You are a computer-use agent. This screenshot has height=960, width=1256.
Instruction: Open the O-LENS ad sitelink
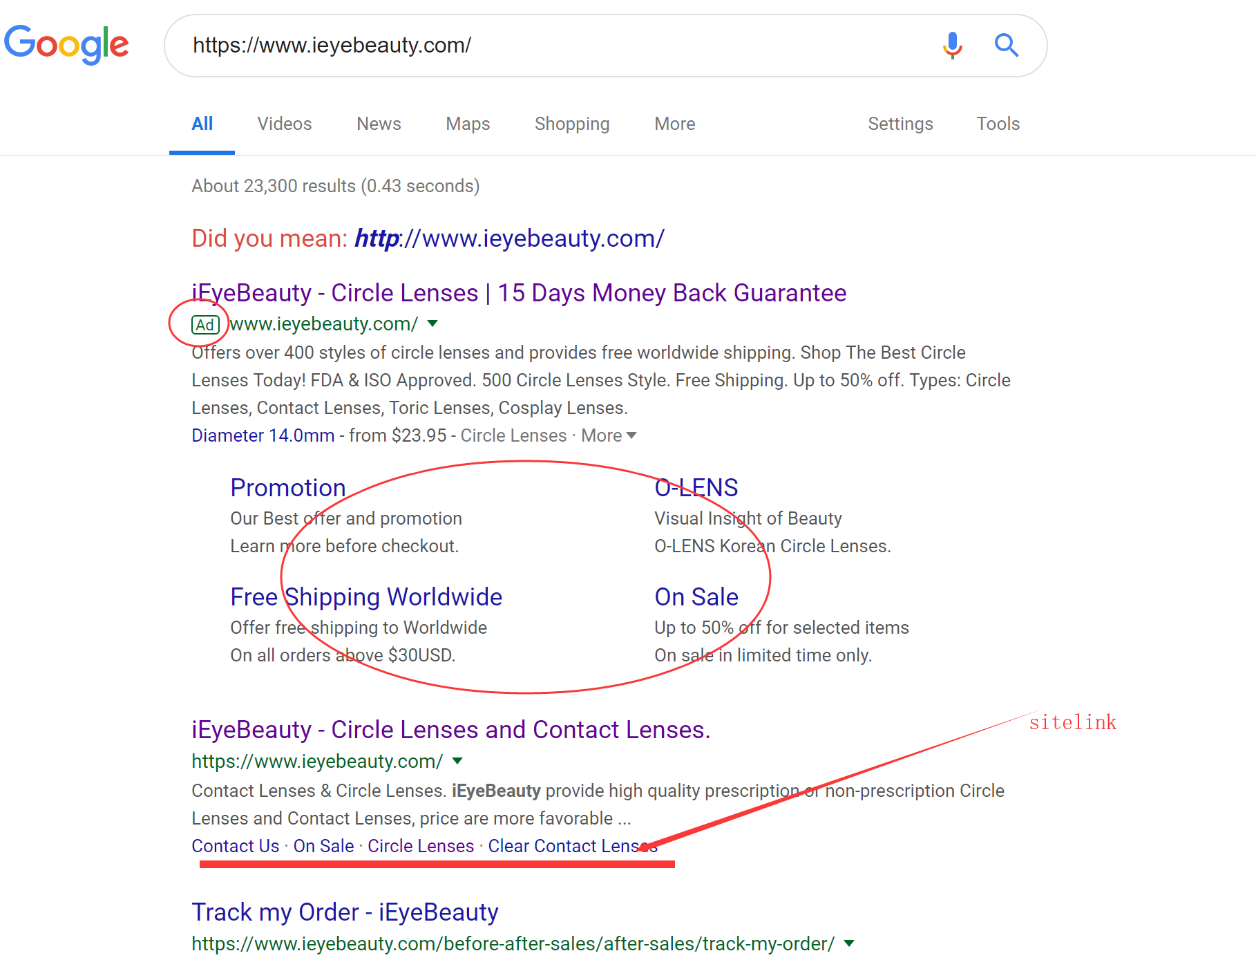[696, 488]
